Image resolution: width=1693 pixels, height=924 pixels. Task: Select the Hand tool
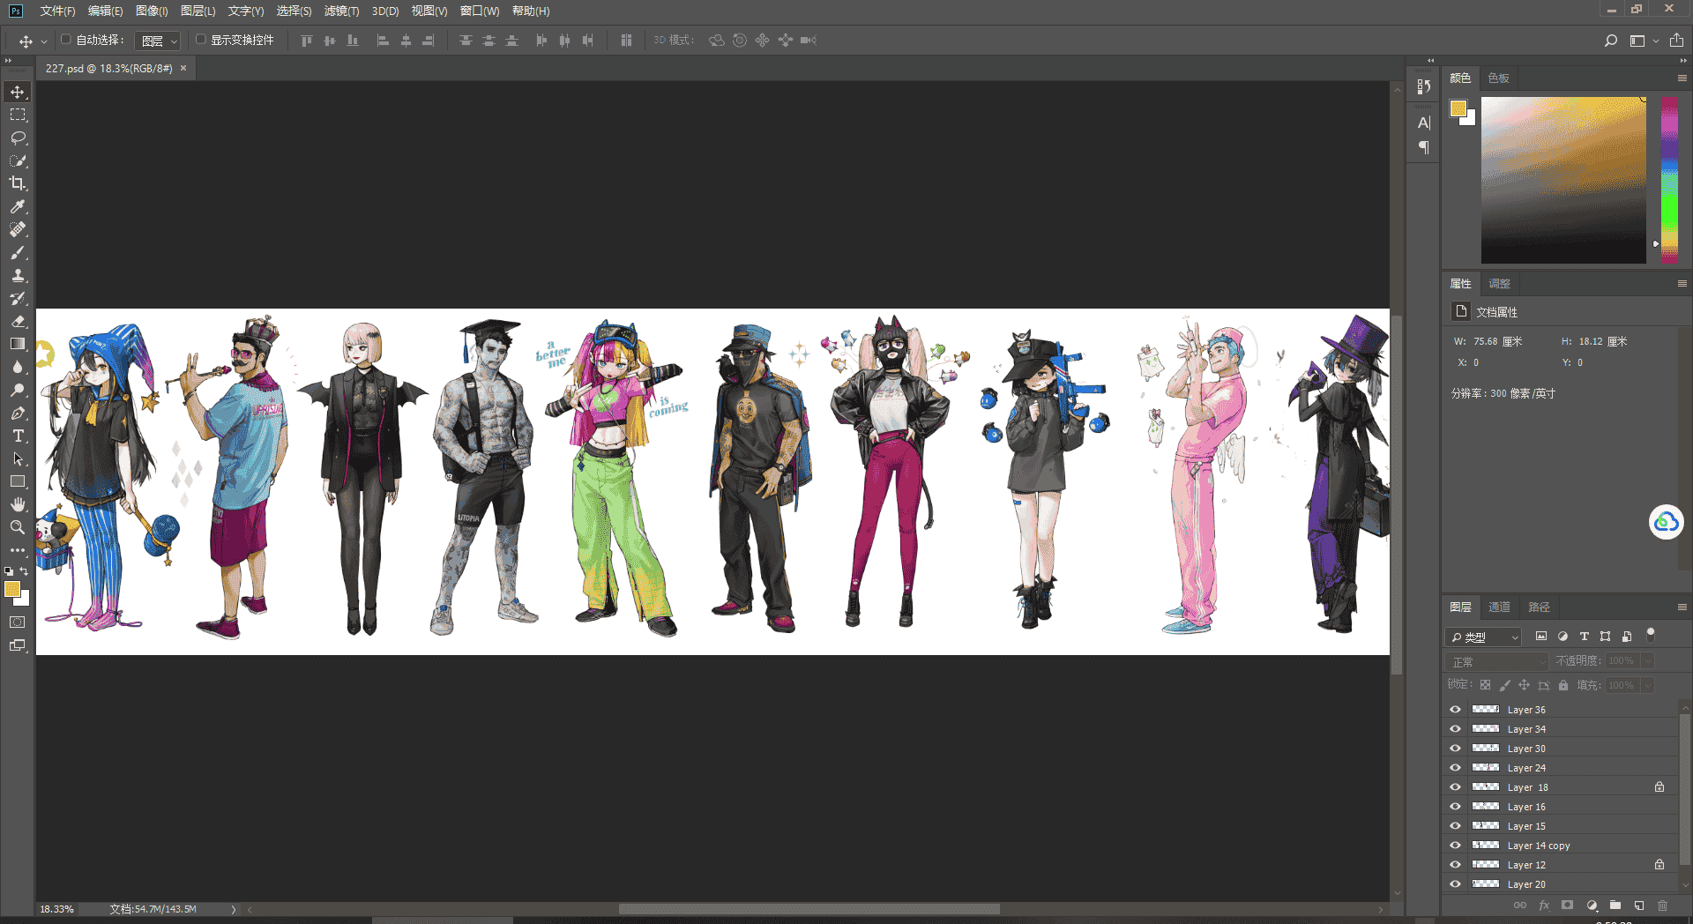(x=18, y=504)
